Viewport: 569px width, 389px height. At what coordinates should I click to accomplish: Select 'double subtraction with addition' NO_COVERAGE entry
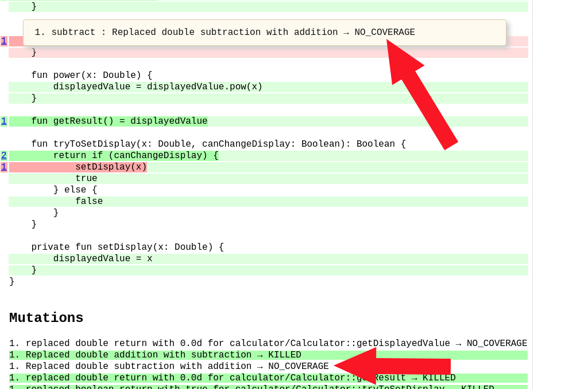[x=169, y=366]
